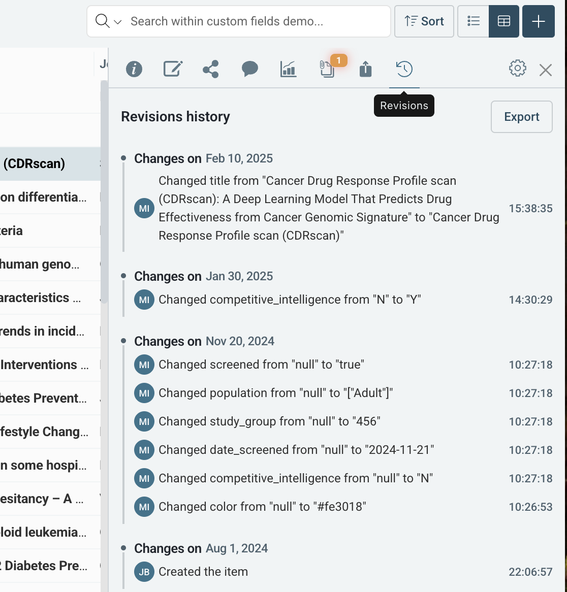Click 'Changed color from "null" to "#fe3018"' entry
This screenshot has width=567, height=592.
tap(262, 507)
